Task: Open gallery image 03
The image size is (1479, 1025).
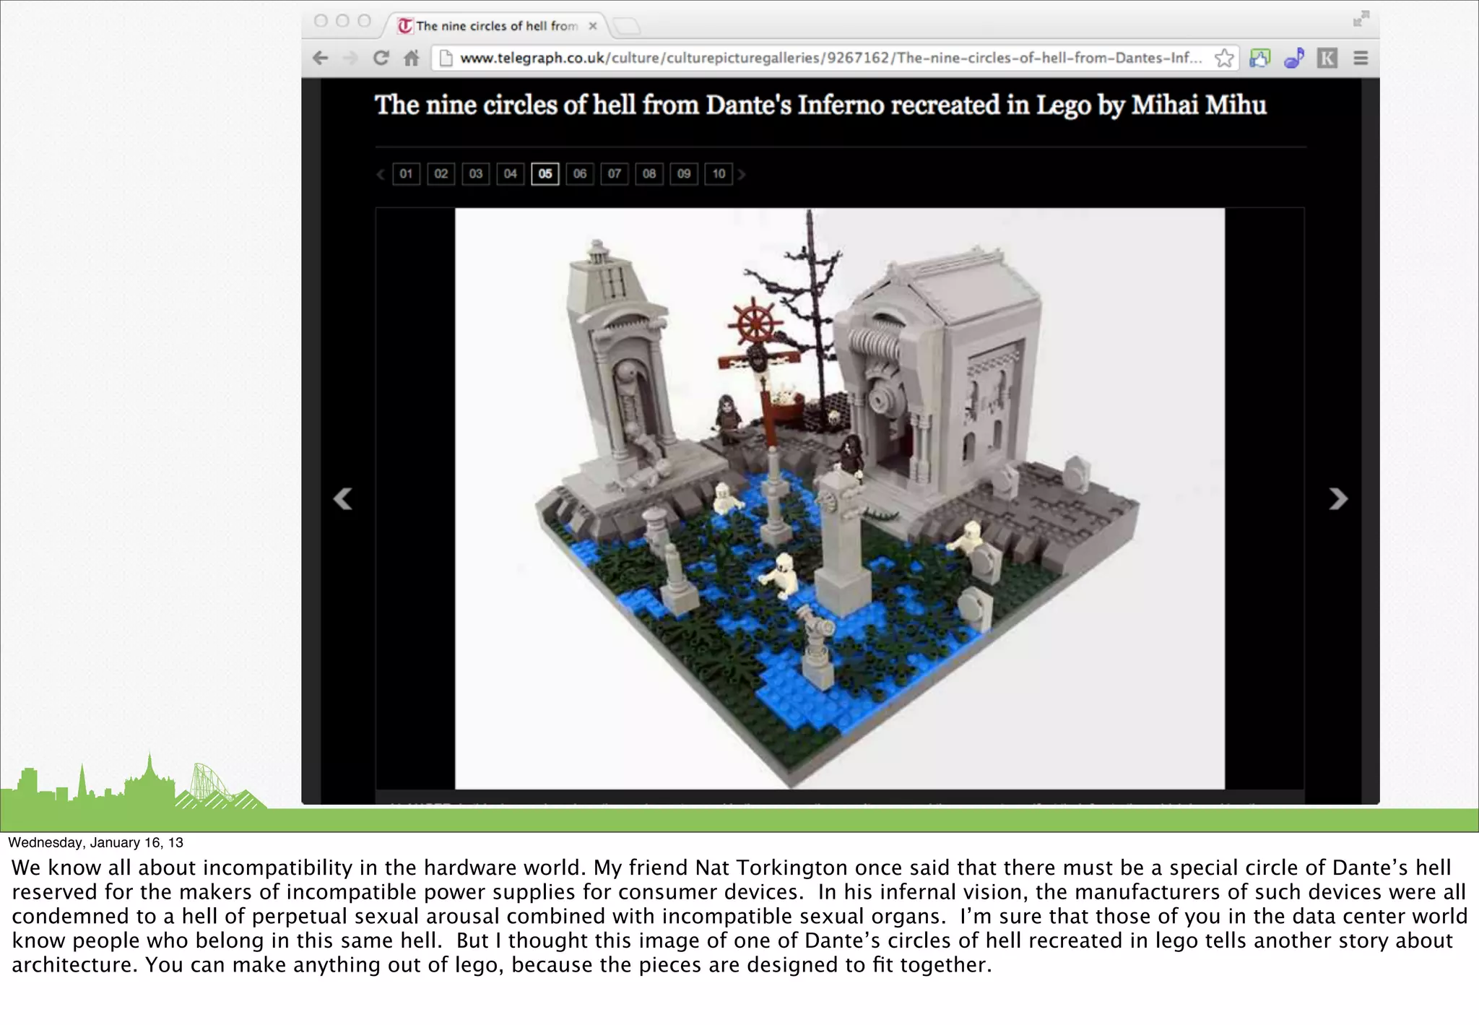Action: (x=476, y=174)
